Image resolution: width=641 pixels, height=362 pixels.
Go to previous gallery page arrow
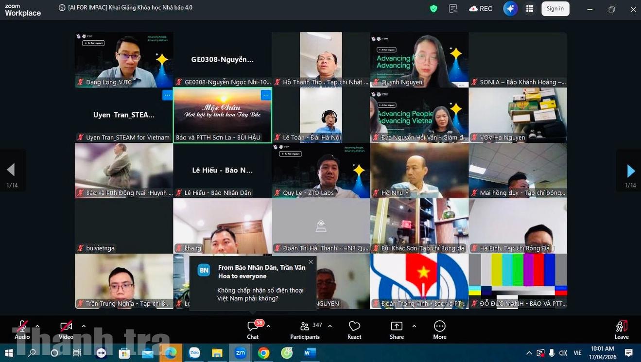click(11, 170)
